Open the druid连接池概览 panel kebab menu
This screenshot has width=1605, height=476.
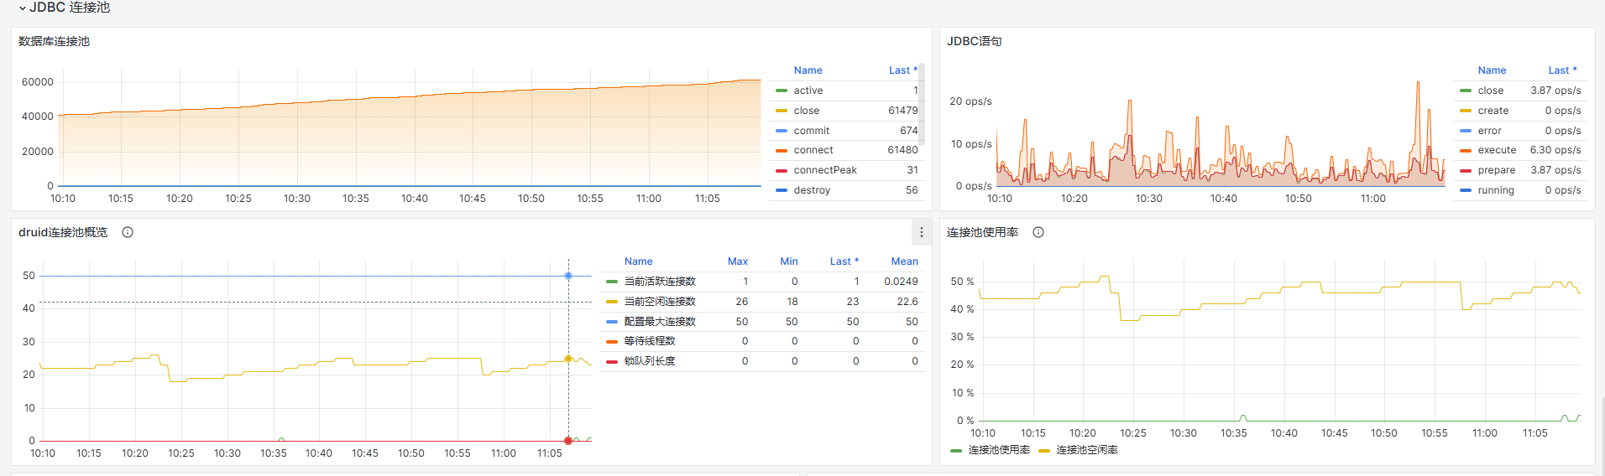coord(921,232)
